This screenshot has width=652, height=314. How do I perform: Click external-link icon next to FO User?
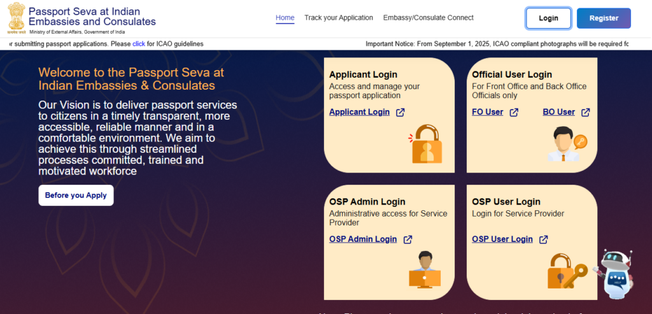point(514,113)
